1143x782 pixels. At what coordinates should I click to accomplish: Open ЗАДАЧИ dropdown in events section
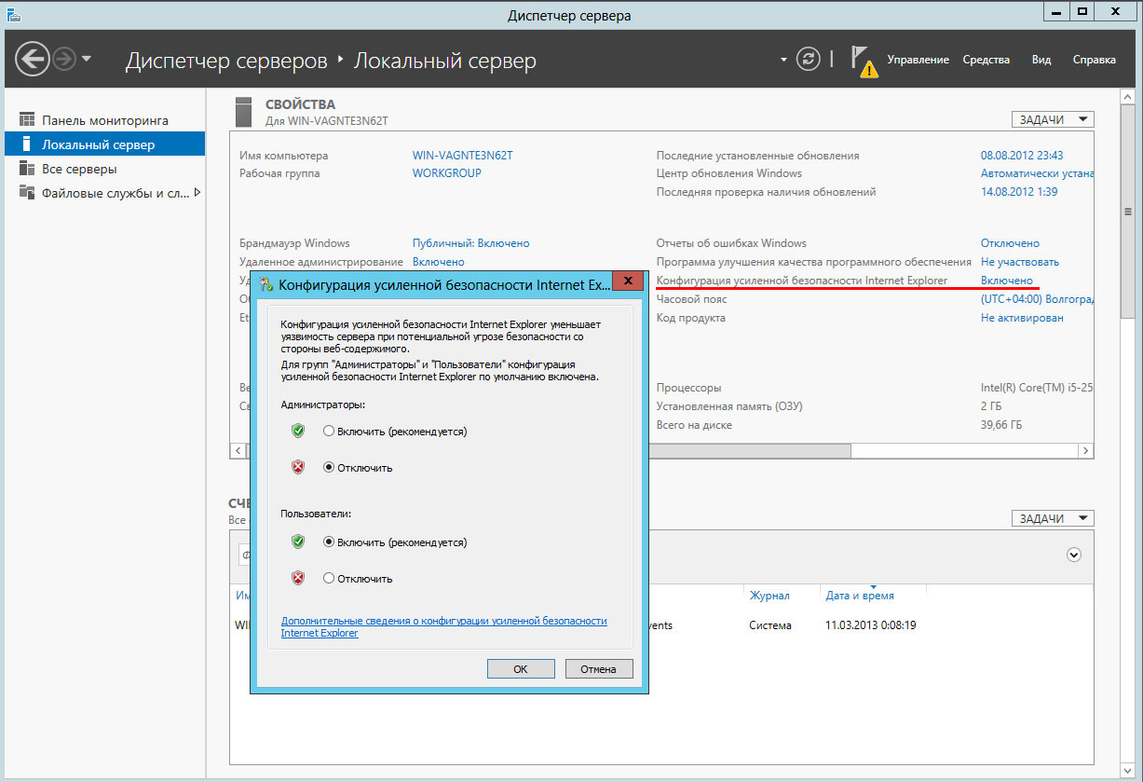point(1053,518)
